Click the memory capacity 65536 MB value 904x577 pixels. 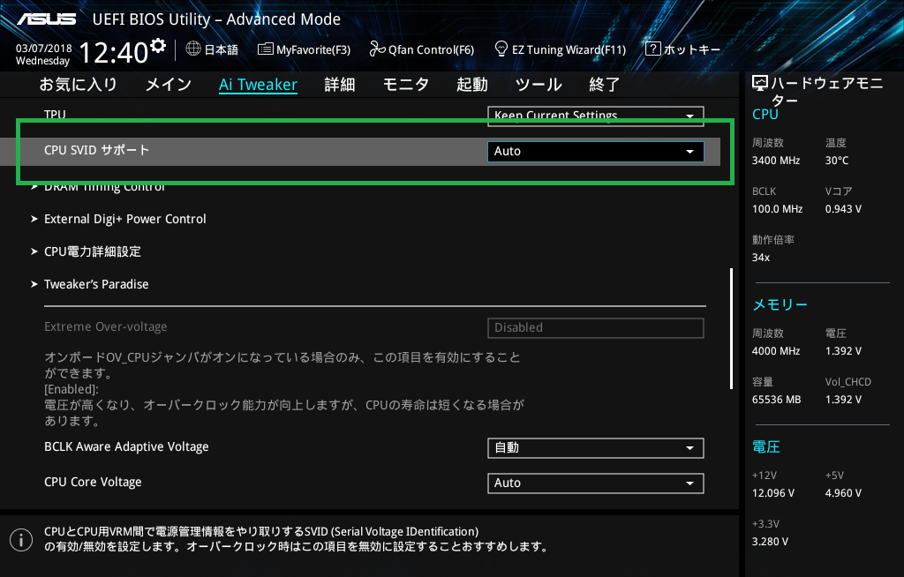(777, 400)
